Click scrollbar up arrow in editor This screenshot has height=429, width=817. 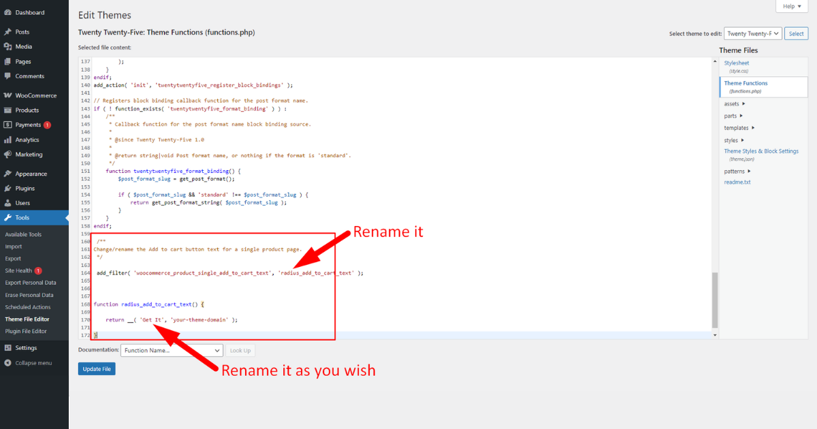click(x=714, y=61)
